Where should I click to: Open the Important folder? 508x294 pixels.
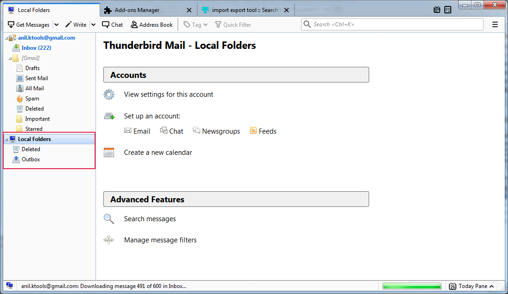point(37,119)
